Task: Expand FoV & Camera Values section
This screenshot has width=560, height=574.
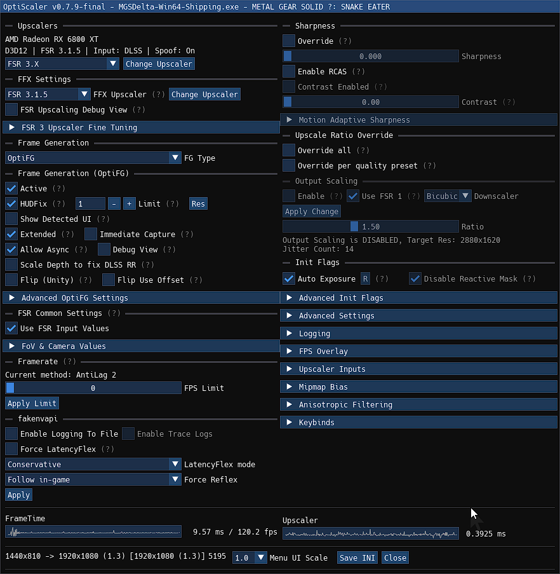Action: point(141,346)
